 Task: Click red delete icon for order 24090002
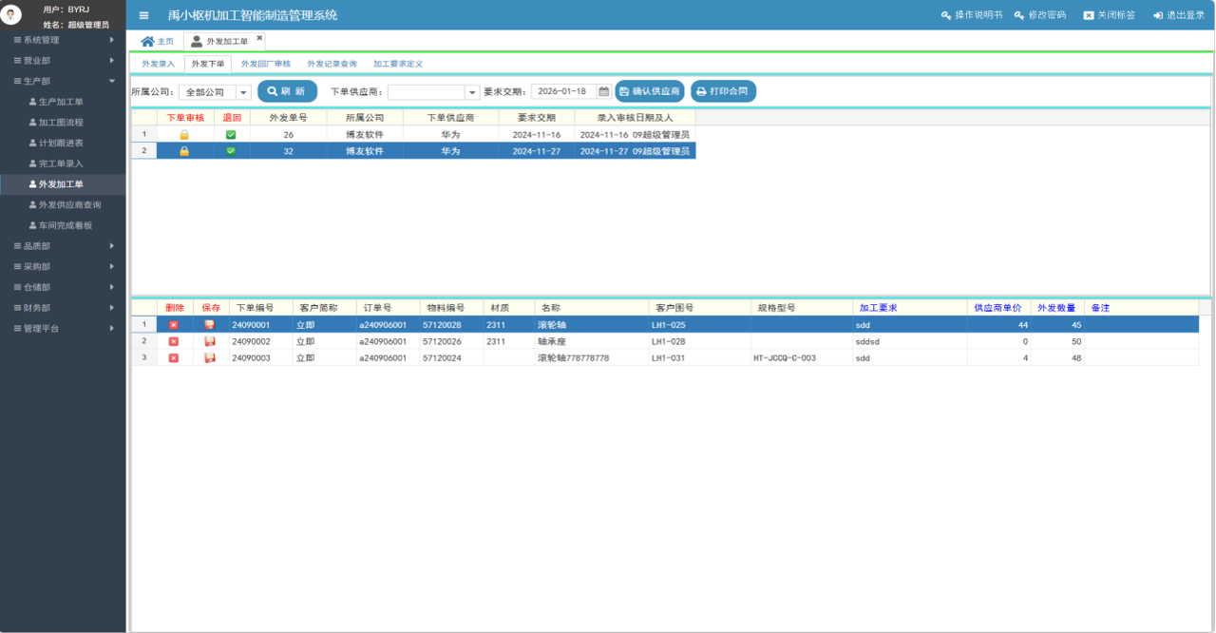173,341
